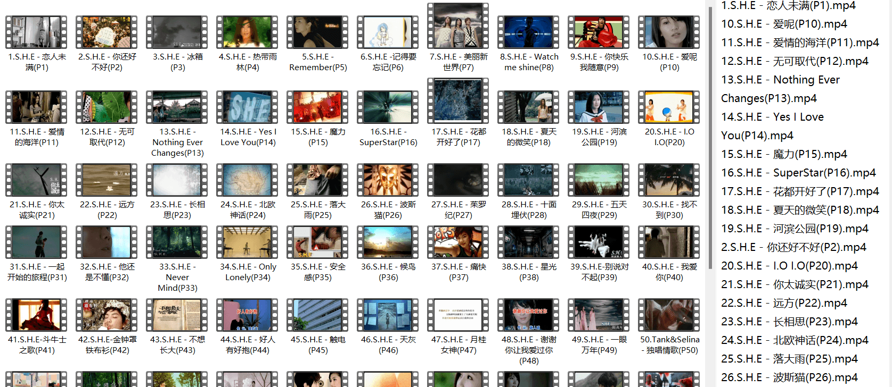The image size is (892, 387).
Task: Click list row 19.S.H.E - 河滨公园(P19).mp4
Action: pyautogui.click(x=795, y=229)
